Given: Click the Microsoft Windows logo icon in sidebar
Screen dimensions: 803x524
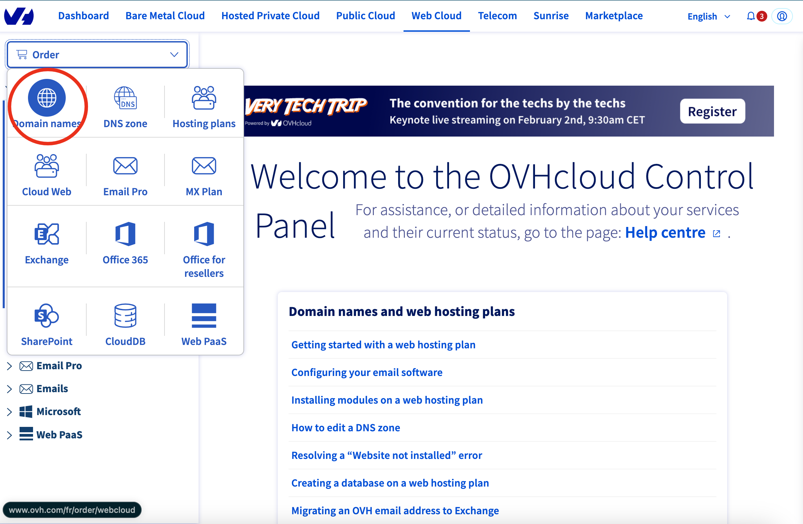Looking at the screenshot, I should click(26, 412).
